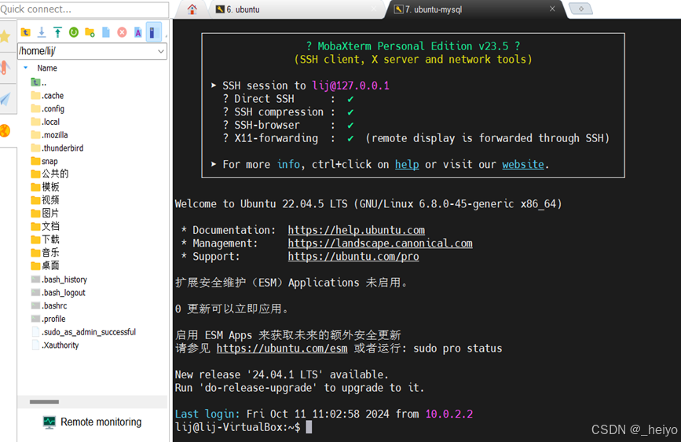Viewport: 681px width, 442px height.
Task: Download selected files with the blue arrow icon
Action: 42,32
